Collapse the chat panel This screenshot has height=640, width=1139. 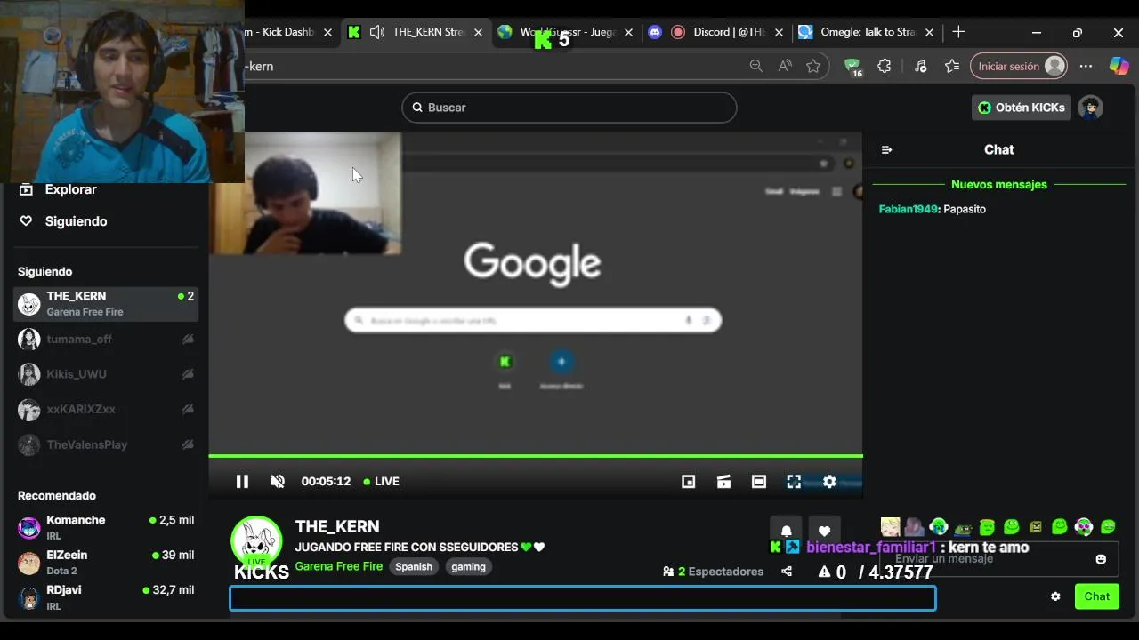[x=886, y=149]
